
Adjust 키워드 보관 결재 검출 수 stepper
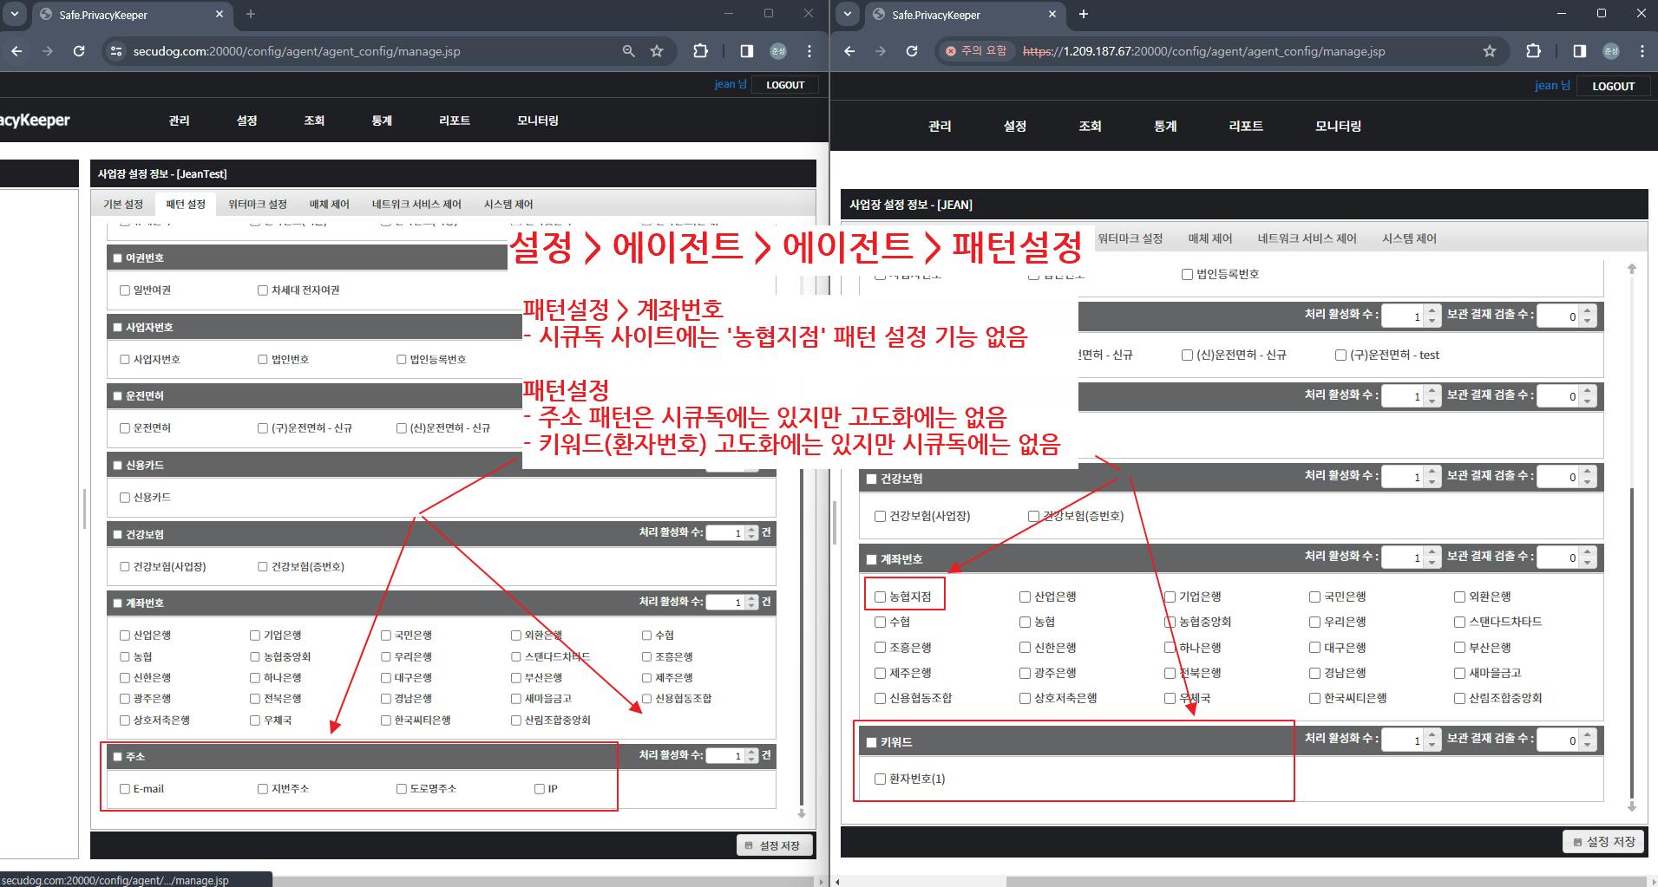[1588, 739]
